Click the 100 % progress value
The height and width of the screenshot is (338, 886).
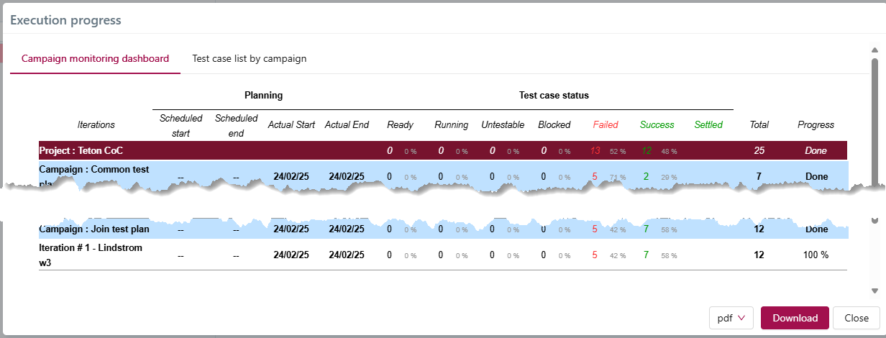pyautogui.click(x=816, y=255)
